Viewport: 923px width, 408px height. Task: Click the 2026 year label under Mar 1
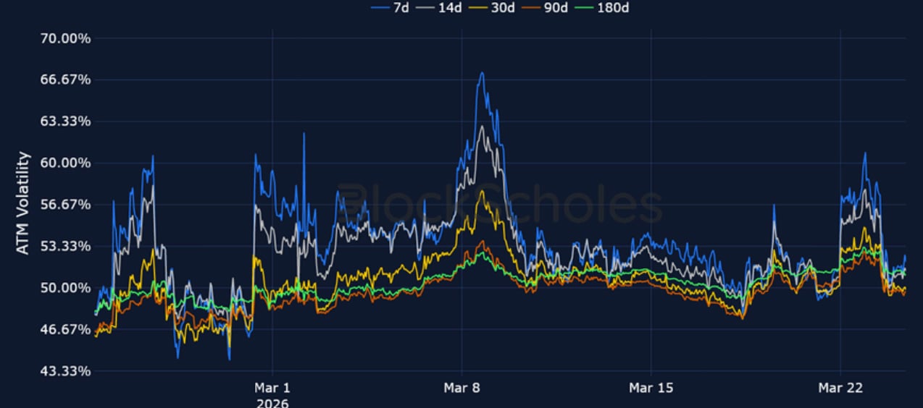point(272,402)
